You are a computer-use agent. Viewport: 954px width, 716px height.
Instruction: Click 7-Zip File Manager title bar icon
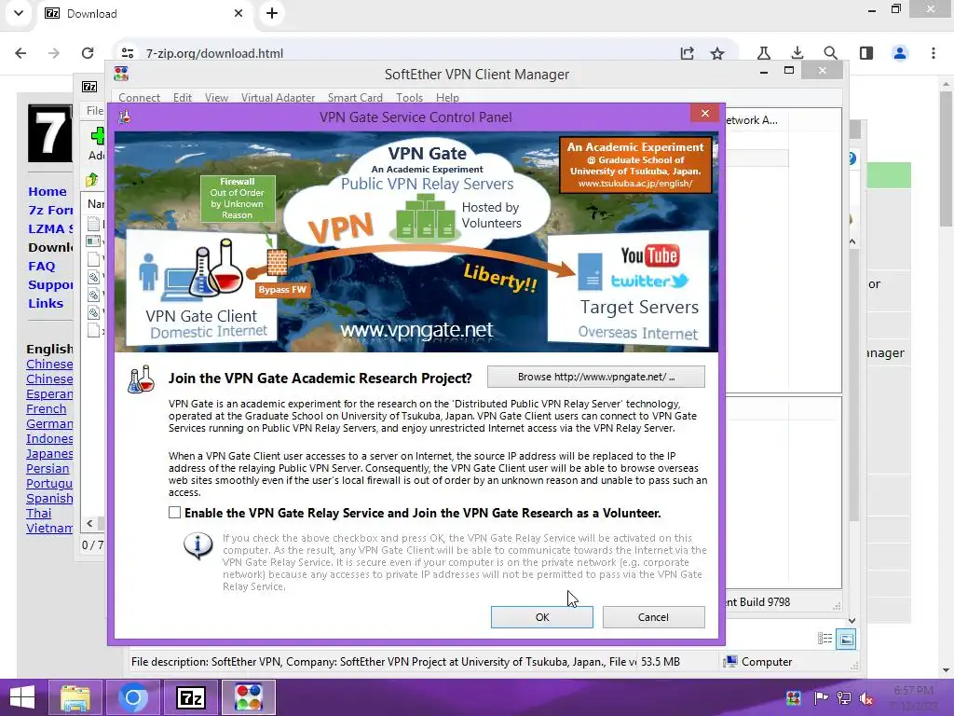tap(89, 87)
